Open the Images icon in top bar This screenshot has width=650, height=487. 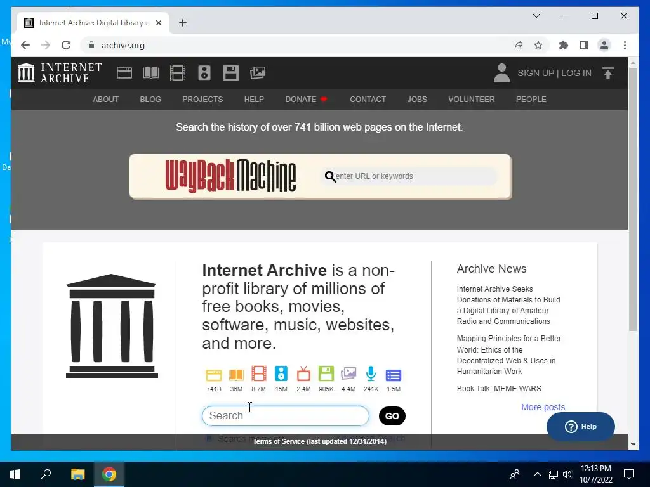pos(258,73)
